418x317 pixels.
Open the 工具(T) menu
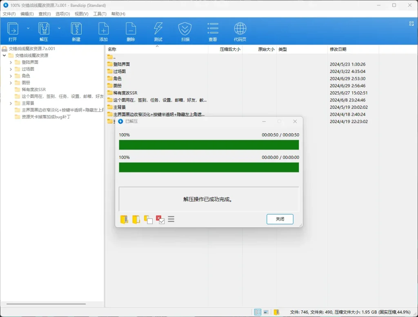point(100,14)
